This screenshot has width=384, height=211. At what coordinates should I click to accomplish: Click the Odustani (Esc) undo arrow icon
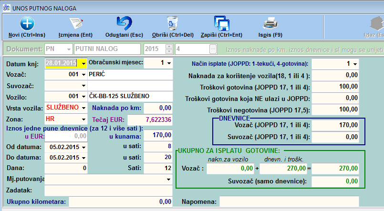click(x=124, y=23)
